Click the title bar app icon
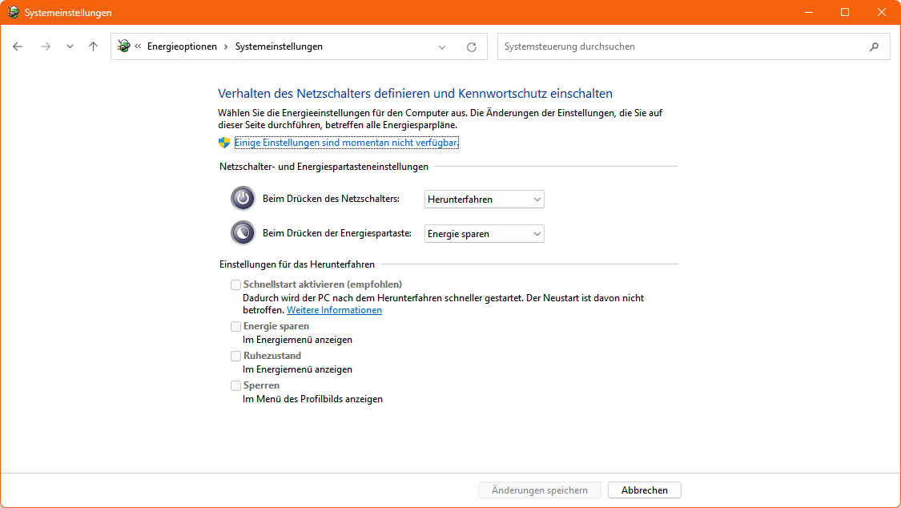This screenshot has width=901, height=508. 13,12
